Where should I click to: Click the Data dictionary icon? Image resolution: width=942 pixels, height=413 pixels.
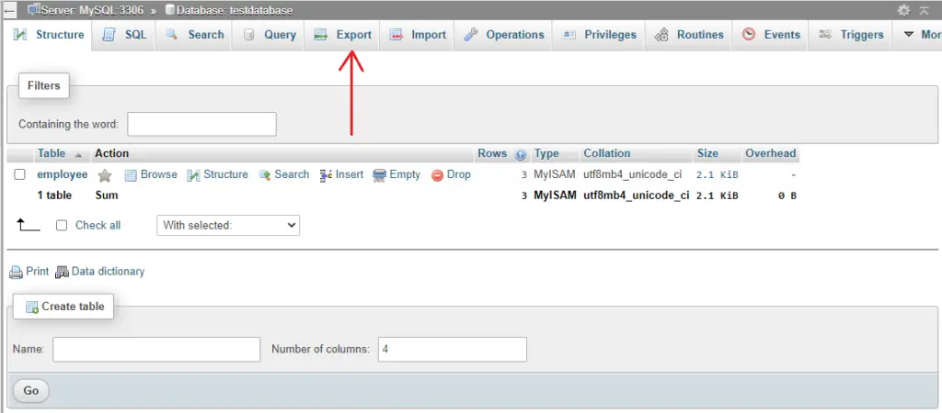pos(62,273)
